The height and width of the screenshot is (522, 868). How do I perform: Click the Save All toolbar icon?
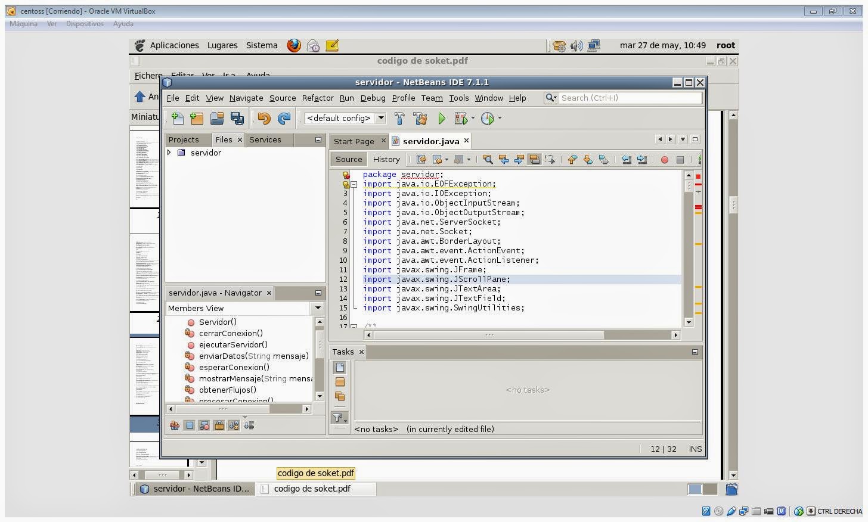(x=237, y=118)
